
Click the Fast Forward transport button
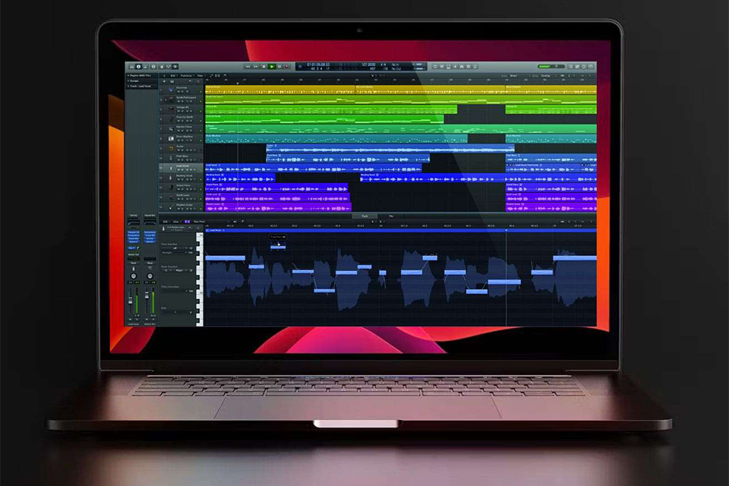[256, 67]
